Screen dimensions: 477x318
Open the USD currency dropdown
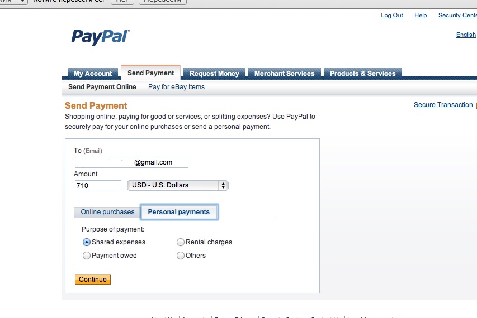point(178,185)
